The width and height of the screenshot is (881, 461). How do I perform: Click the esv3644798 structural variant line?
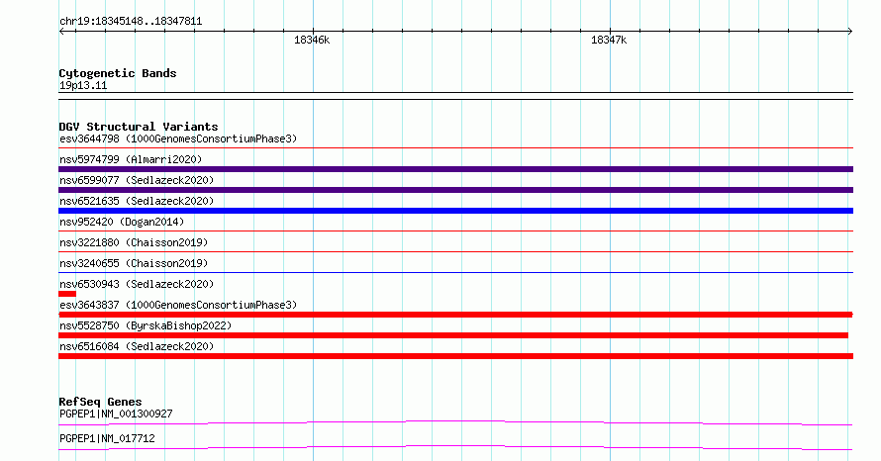point(455,148)
